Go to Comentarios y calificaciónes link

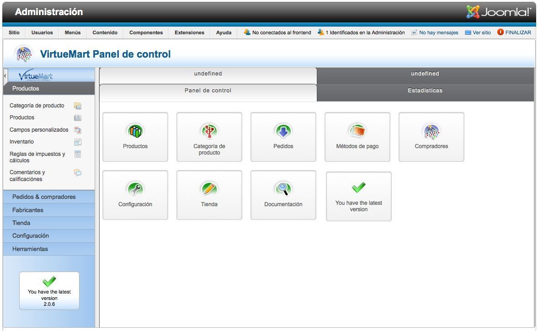[x=27, y=176]
